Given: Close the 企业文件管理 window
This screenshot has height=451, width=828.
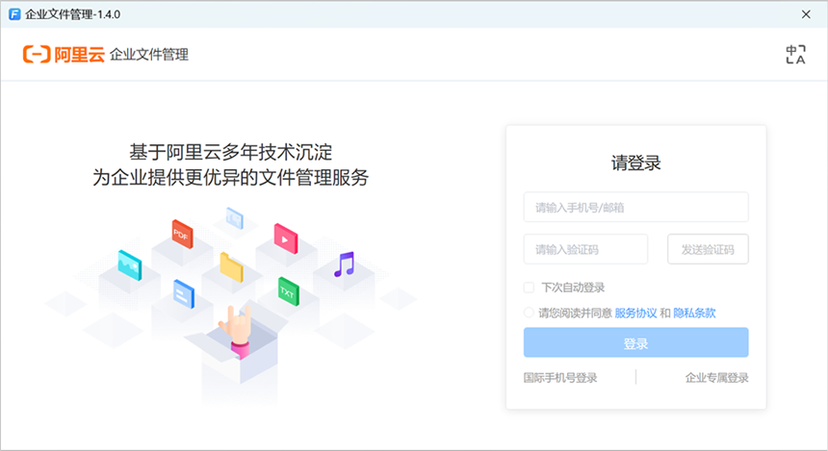Looking at the screenshot, I should [806, 14].
